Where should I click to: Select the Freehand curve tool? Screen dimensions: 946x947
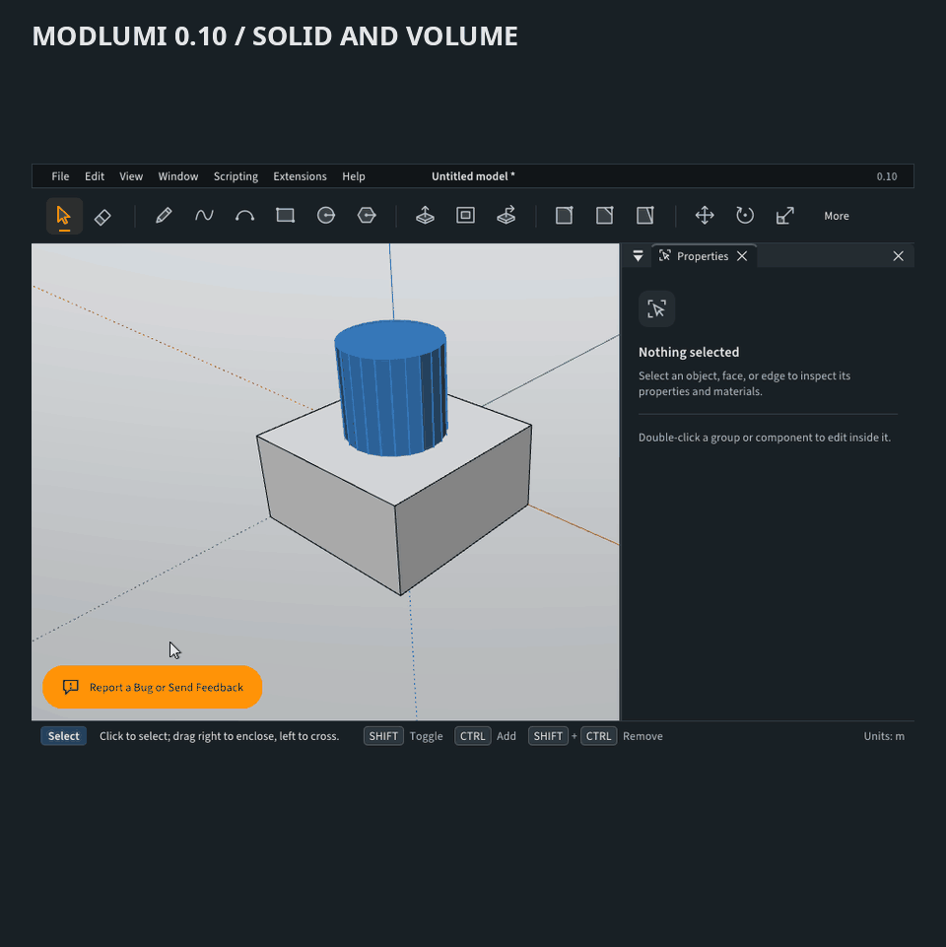tap(204, 216)
